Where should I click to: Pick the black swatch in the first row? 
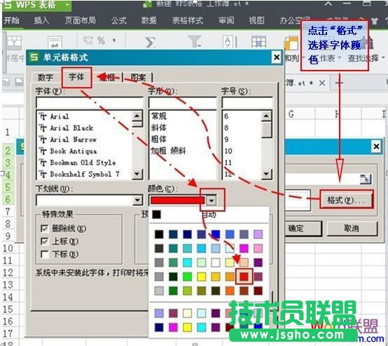(x=159, y=234)
